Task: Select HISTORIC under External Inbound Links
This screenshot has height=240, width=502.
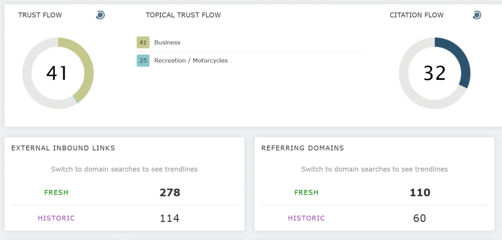Action: click(x=56, y=218)
